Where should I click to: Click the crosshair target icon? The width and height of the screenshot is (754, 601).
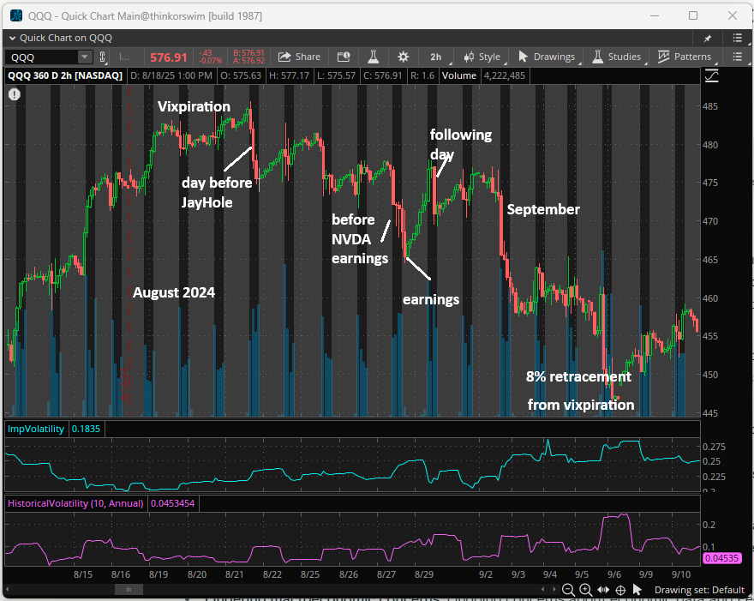(x=620, y=590)
